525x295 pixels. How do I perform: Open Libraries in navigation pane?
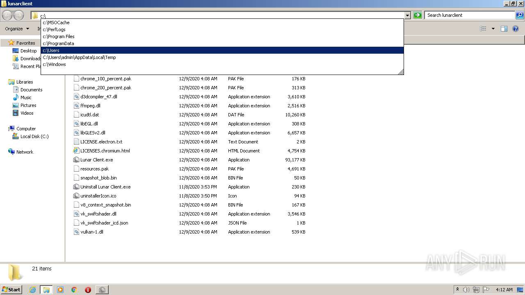point(25,82)
